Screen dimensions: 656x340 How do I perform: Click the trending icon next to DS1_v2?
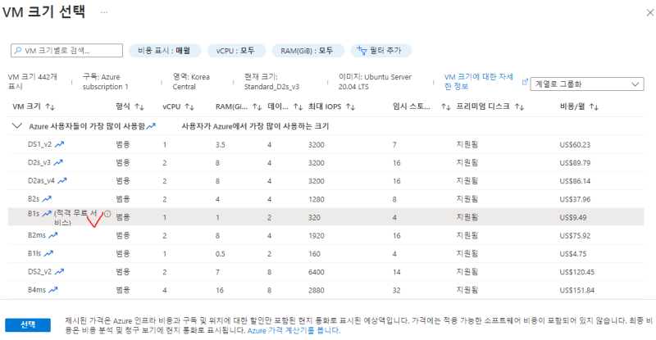[59, 144]
